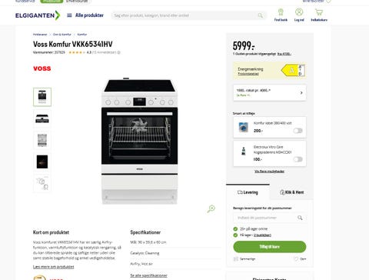Click the green add to cart button
This screenshot has height=280, width=369.
[x=270, y=247]
